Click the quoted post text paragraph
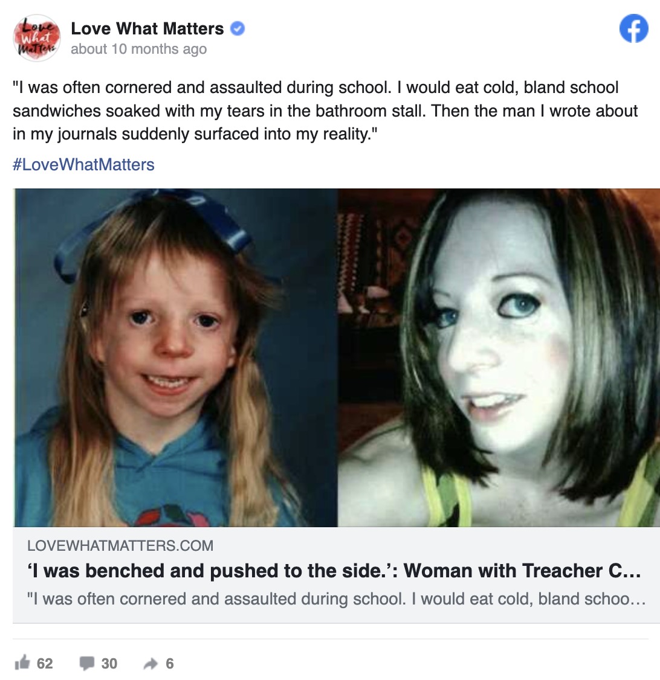660x680 pixels. pos(325,111)
